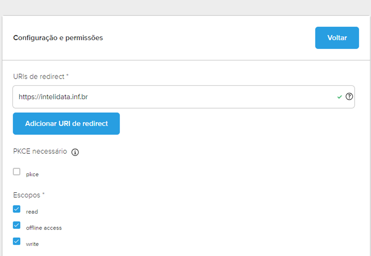Untick the write scope checkbox
Image resolution: width=371 pixels, height=256 pixels.
pyautogui.click(x=17, y=241)
